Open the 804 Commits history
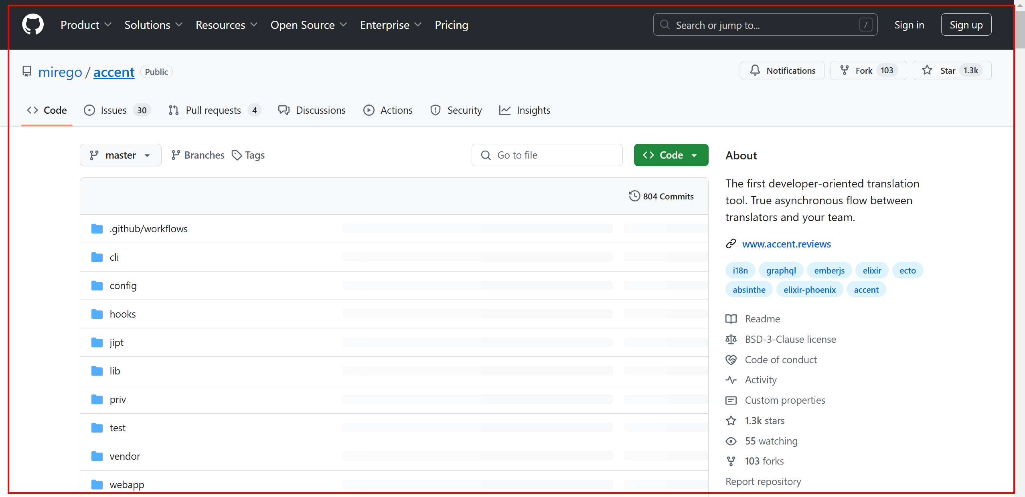The image size is (1025, 497). click(x=661, y=196)
